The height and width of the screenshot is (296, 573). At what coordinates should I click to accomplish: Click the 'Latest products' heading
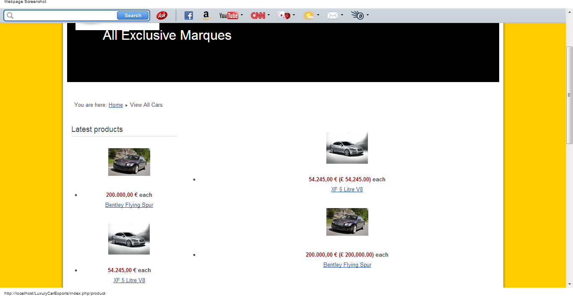(x=97, y=129)
